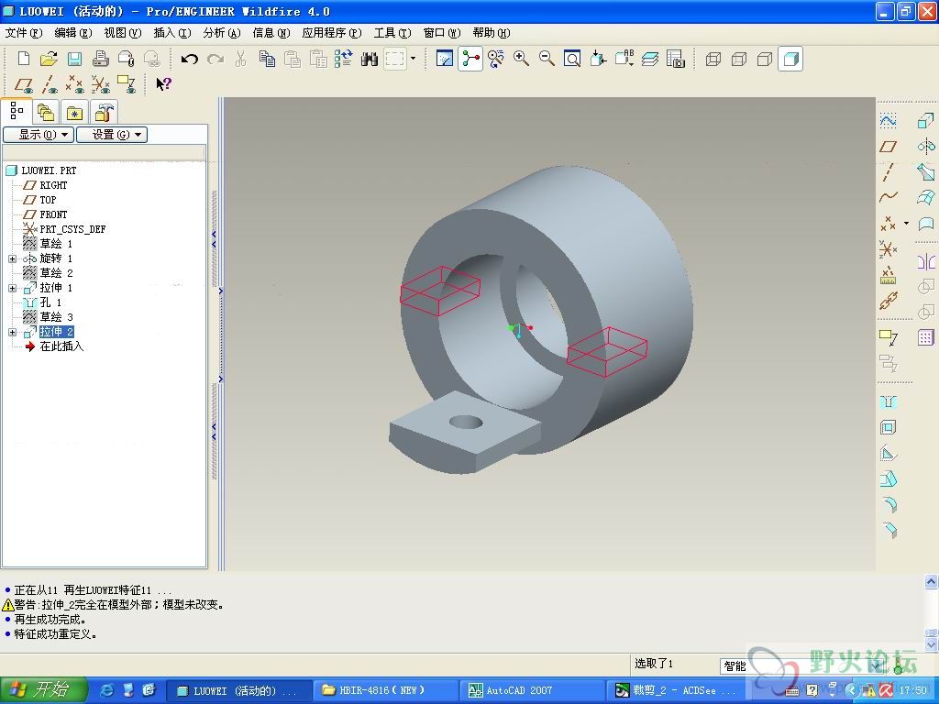The width and height of the screenshot is (939, 704).
Task: Click the Shell tool icon
Action: click(888, 427)
